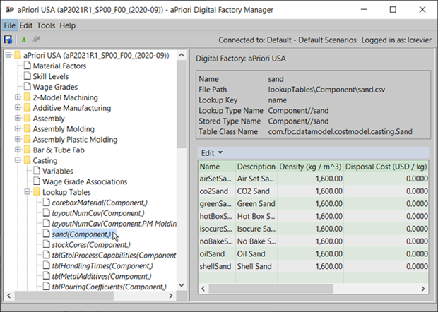Viewport: 438px width, 312px height.
Task: Expand the Assembly folder
Action: [x=18, y=119]
